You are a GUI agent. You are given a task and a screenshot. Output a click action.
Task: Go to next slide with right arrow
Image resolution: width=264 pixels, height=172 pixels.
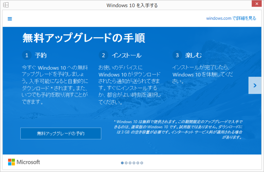tap(255, 86)
